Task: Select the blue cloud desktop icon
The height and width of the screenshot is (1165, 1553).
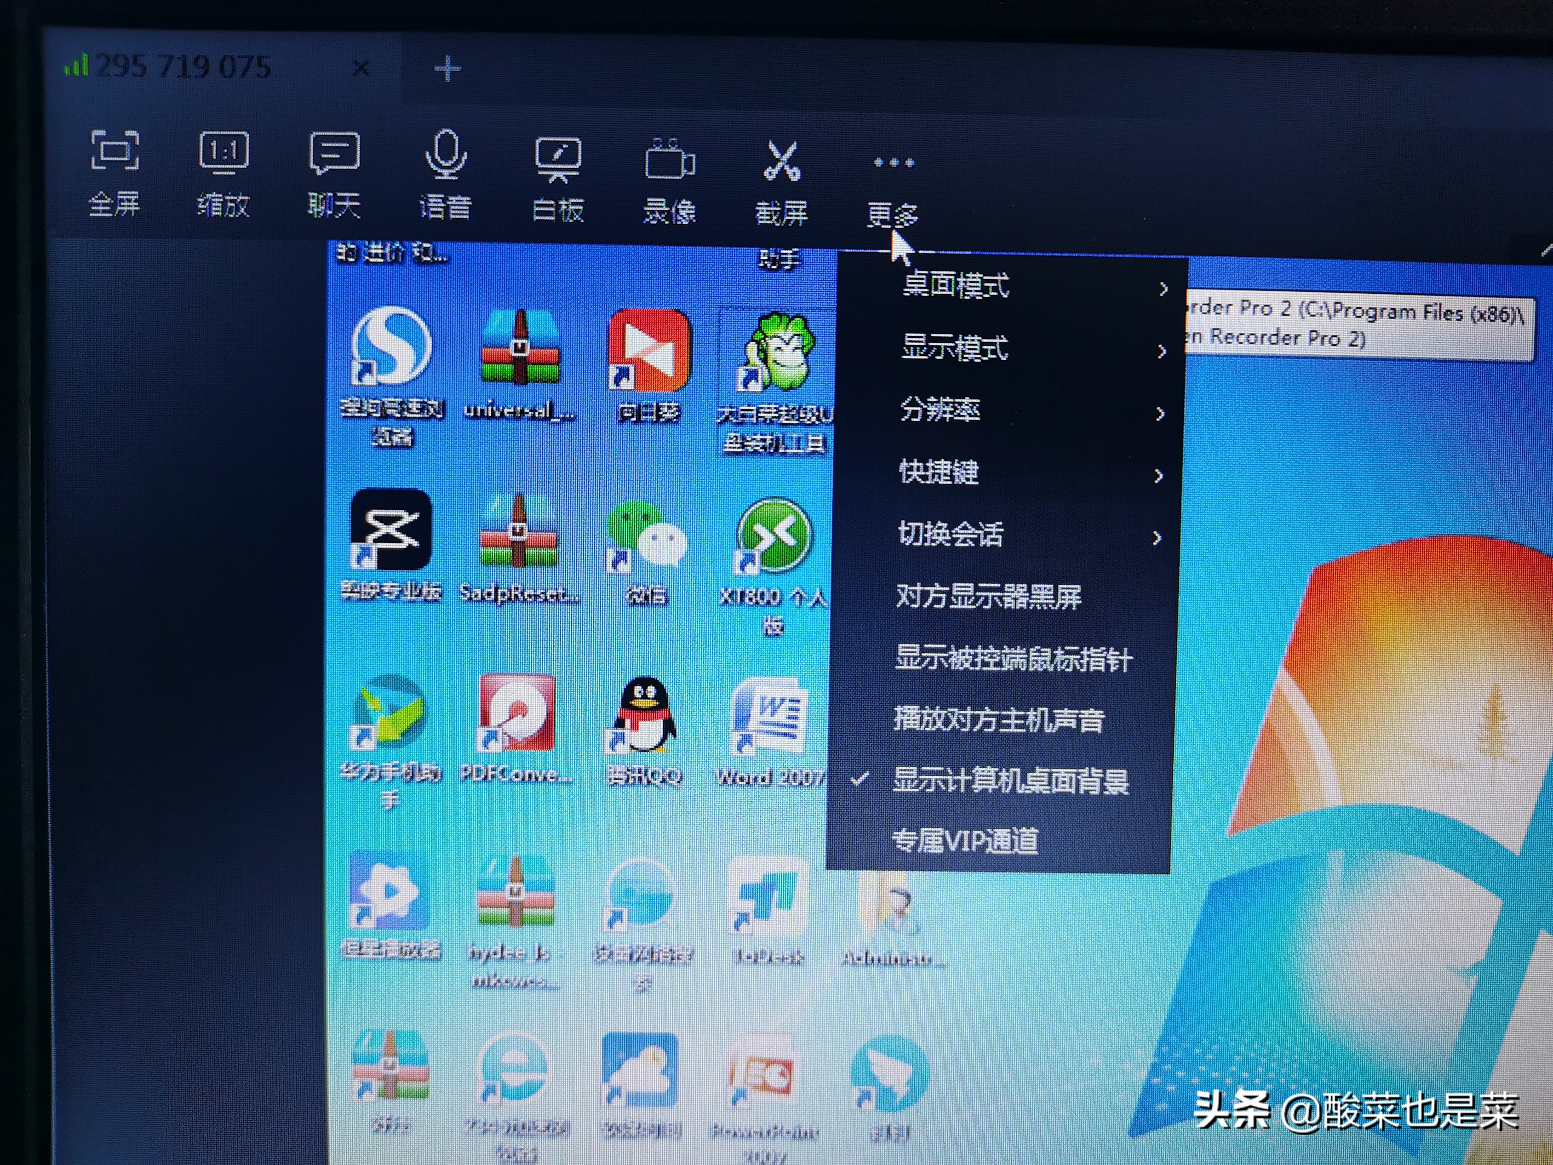Action: point(640,1070)
